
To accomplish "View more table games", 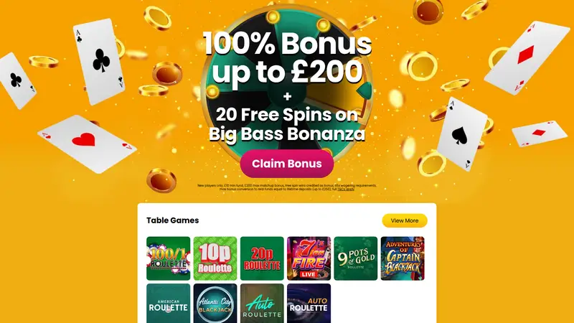I will coord(405,220).
